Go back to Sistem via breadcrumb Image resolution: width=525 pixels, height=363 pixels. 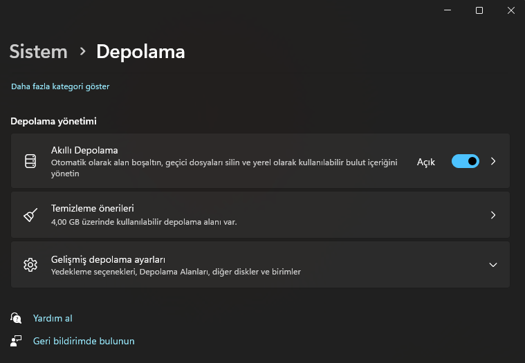(x=38, y=52)
